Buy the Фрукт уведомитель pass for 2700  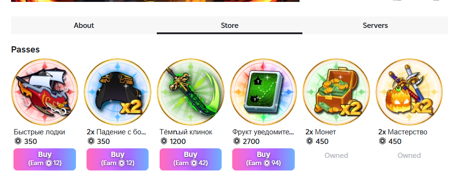(263, 159)
